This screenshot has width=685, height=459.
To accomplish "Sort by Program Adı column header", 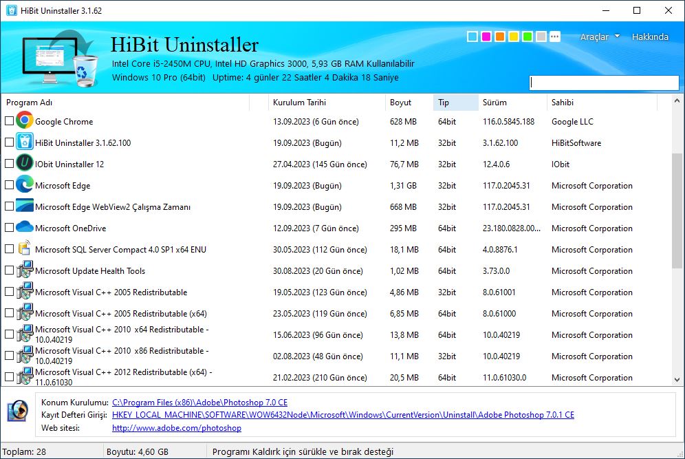I will pos(126,103).
